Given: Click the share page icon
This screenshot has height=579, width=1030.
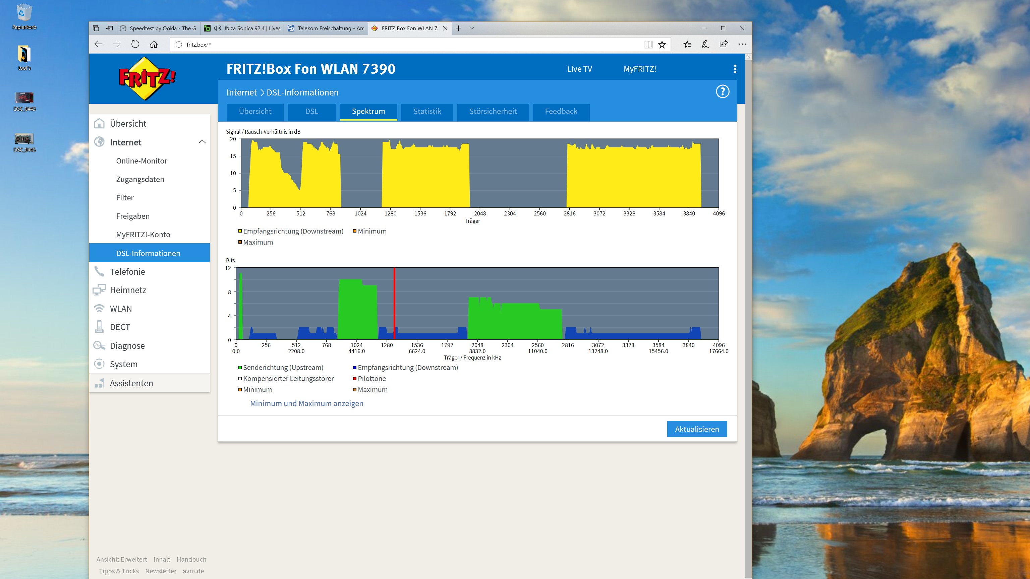Looking at the screenshot, I should tap(723, 44).
